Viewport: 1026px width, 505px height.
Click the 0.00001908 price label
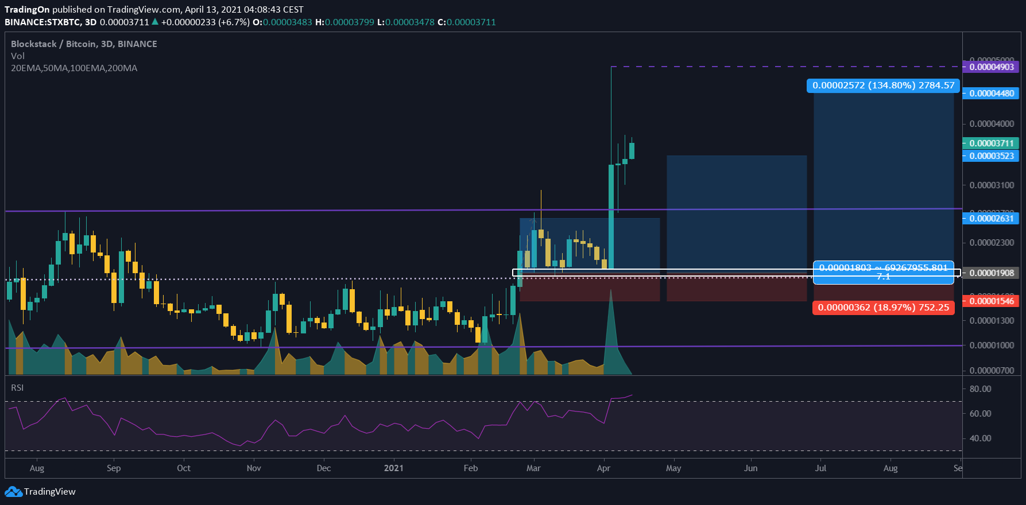(990, 273)
